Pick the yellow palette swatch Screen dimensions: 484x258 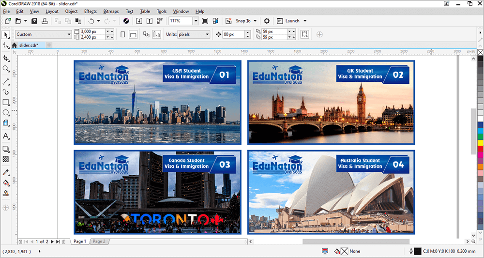480,143
